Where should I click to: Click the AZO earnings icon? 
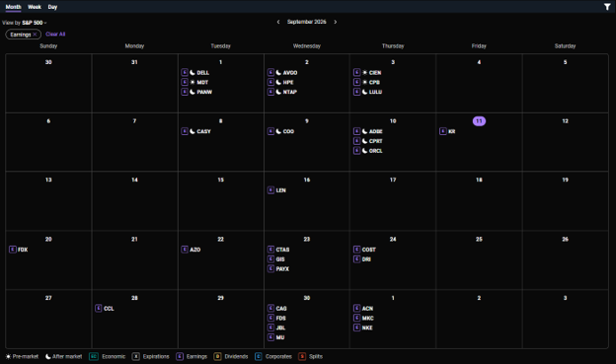click(185, 250)
